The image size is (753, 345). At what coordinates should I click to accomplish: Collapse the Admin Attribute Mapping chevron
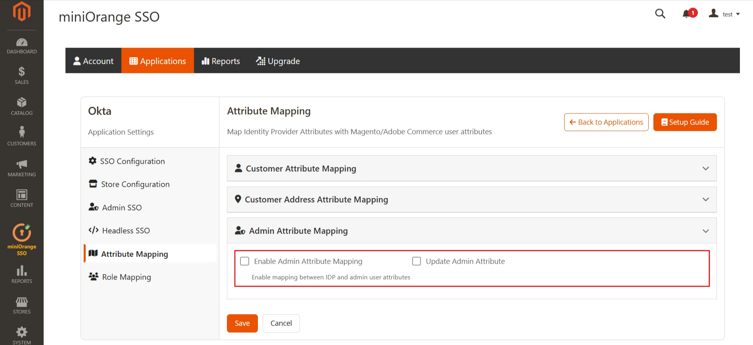coord(706,231)
